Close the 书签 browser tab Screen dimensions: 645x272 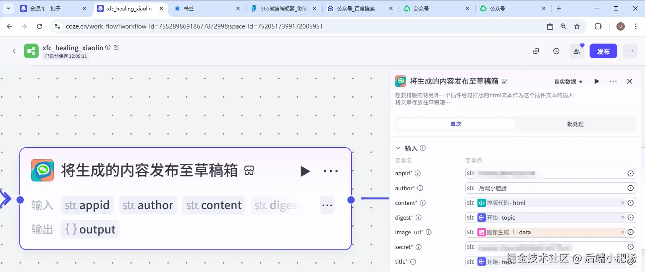238,8
